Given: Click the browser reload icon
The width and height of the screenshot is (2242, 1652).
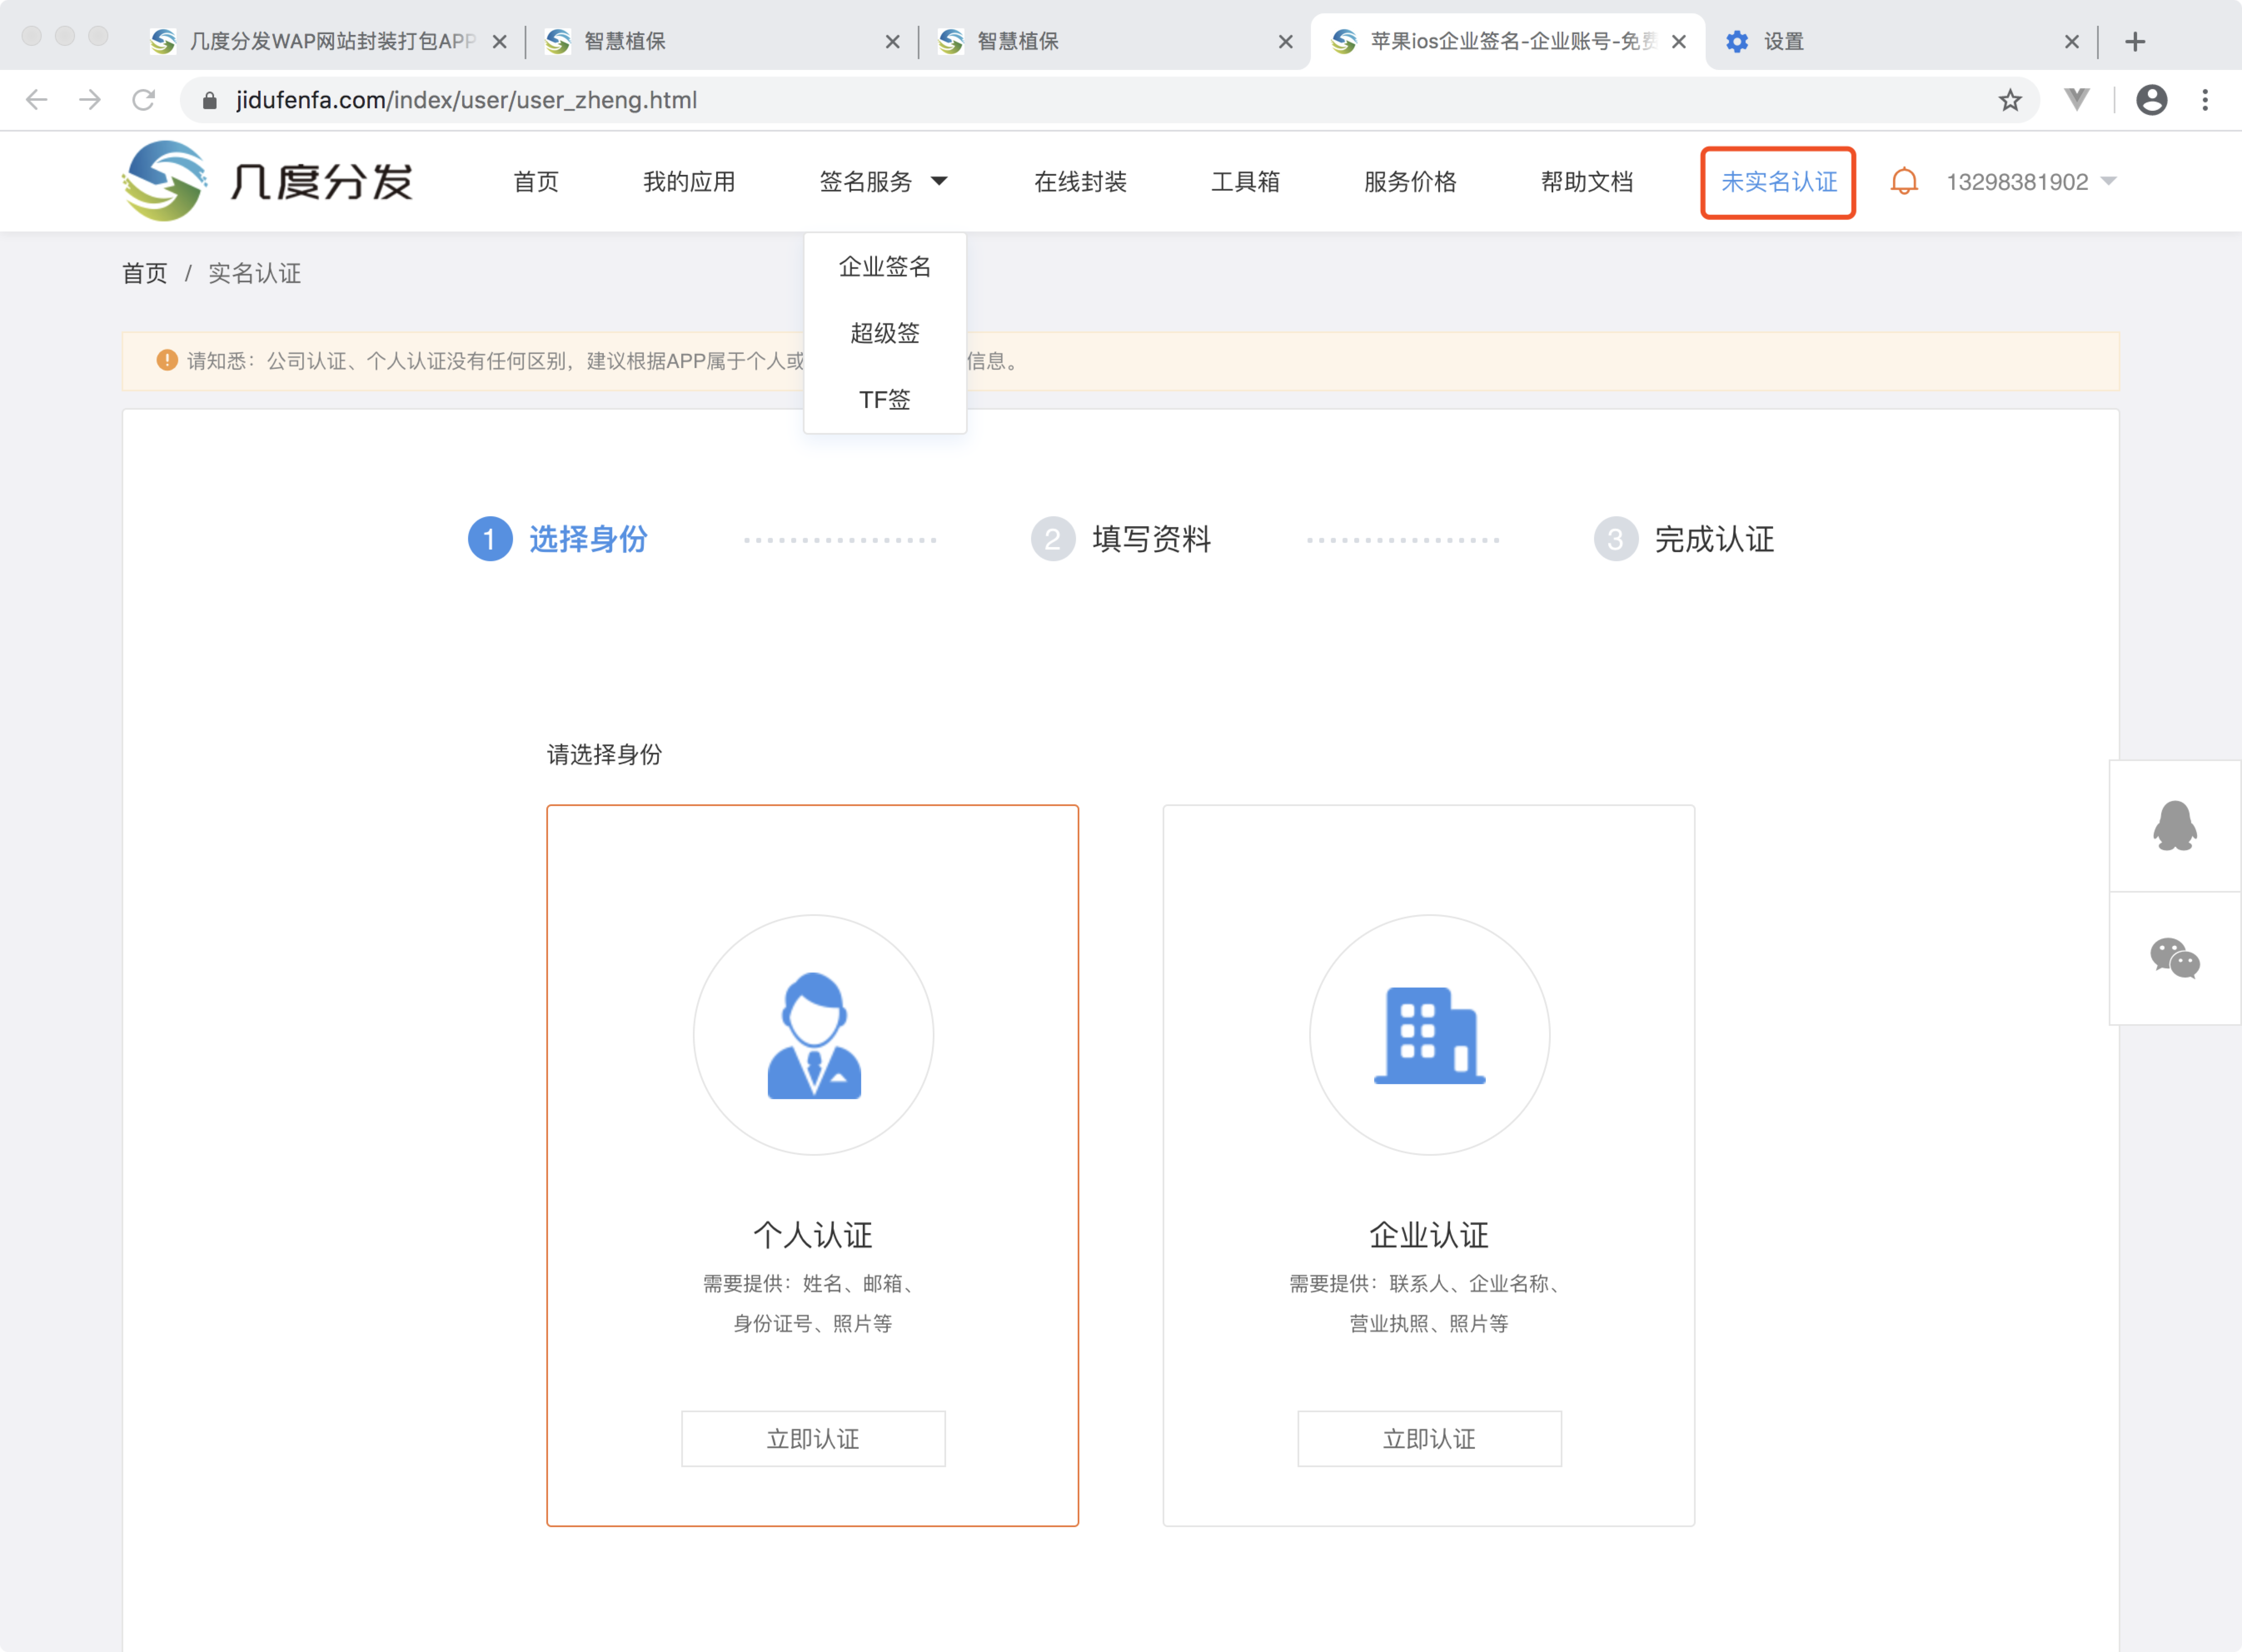Looking at the screenshot, I should click(x=144, y=100).
